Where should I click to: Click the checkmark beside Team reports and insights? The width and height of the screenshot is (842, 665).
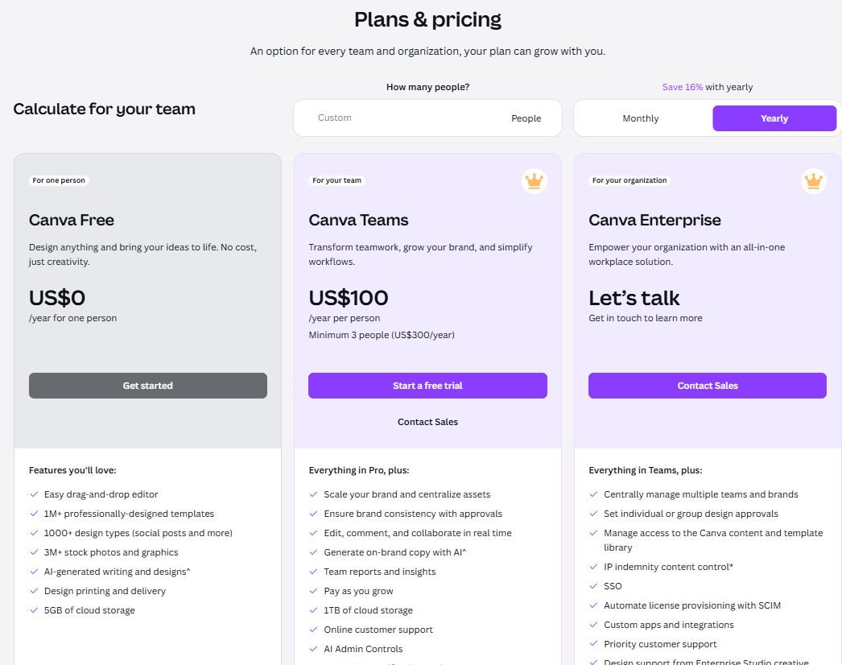pos(313,572)
